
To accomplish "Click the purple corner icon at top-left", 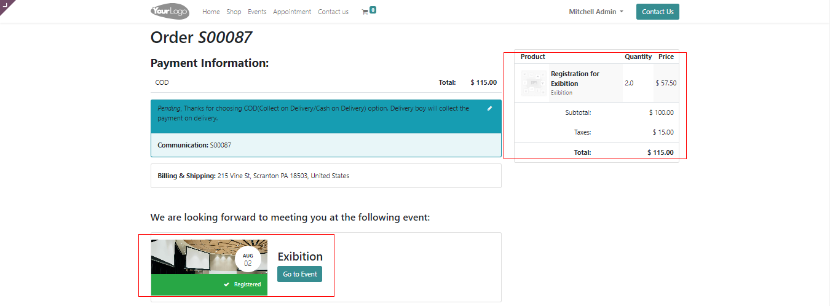I will pos(6,5).
